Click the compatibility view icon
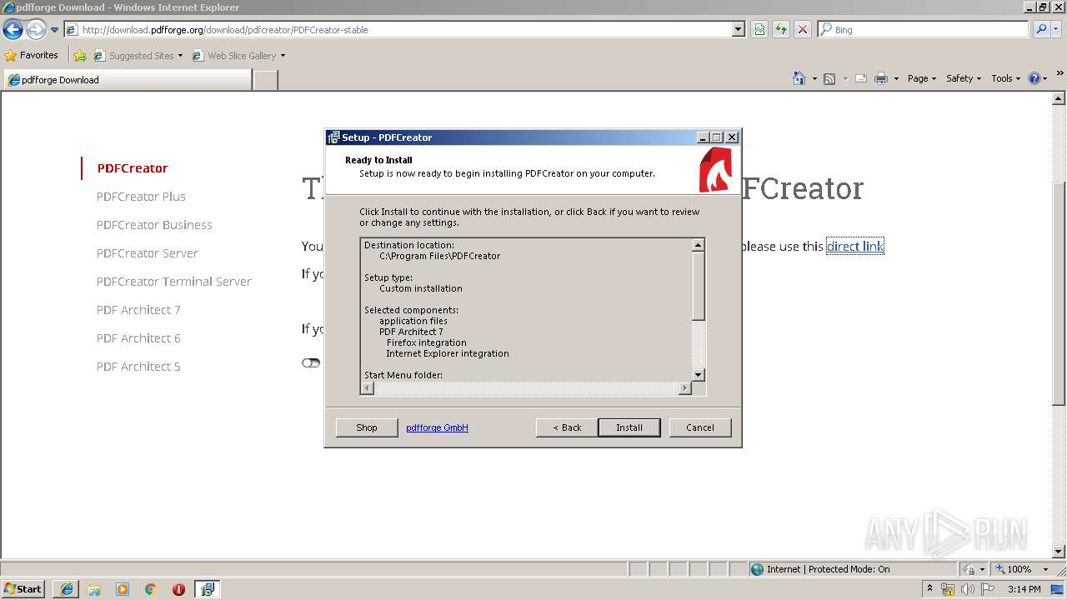 (x=759, y=29)
